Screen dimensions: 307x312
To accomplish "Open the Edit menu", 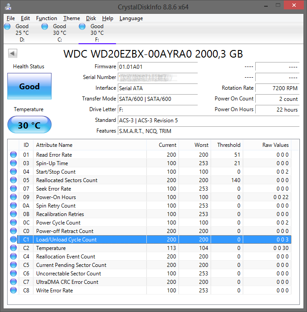I will point(25,18).
